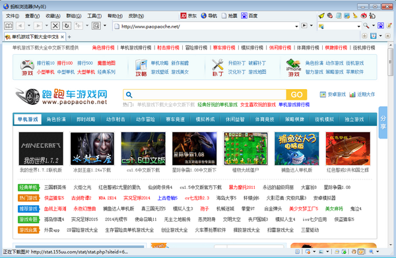Image resolution: width=396 pixels, height=258 pixels.
Task: Toggle the highlighted hand icon in status bar
Action: coord(361,251)
